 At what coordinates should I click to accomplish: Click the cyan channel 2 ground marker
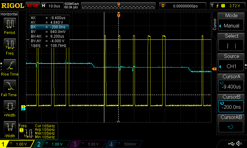[x=23, y=109]
